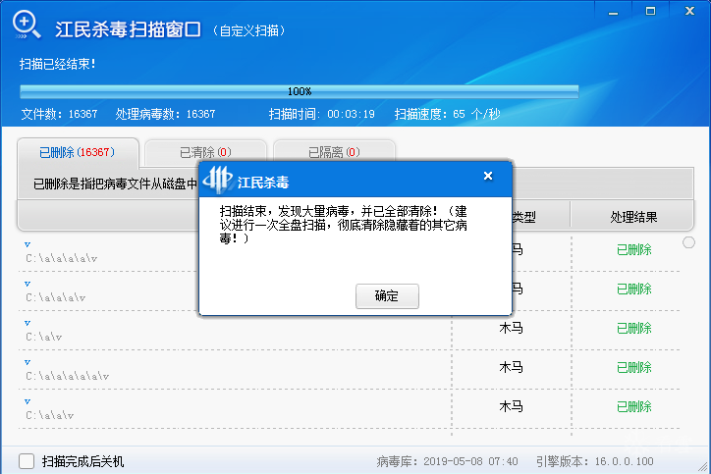Maximize the scan window
The width and height of the screenshot is (711, 474).
[651, 12]
